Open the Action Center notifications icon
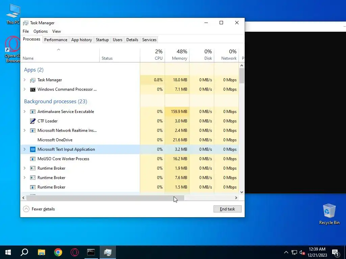The image size is (346, 259). pyautogui.click(x=335, y=252)
